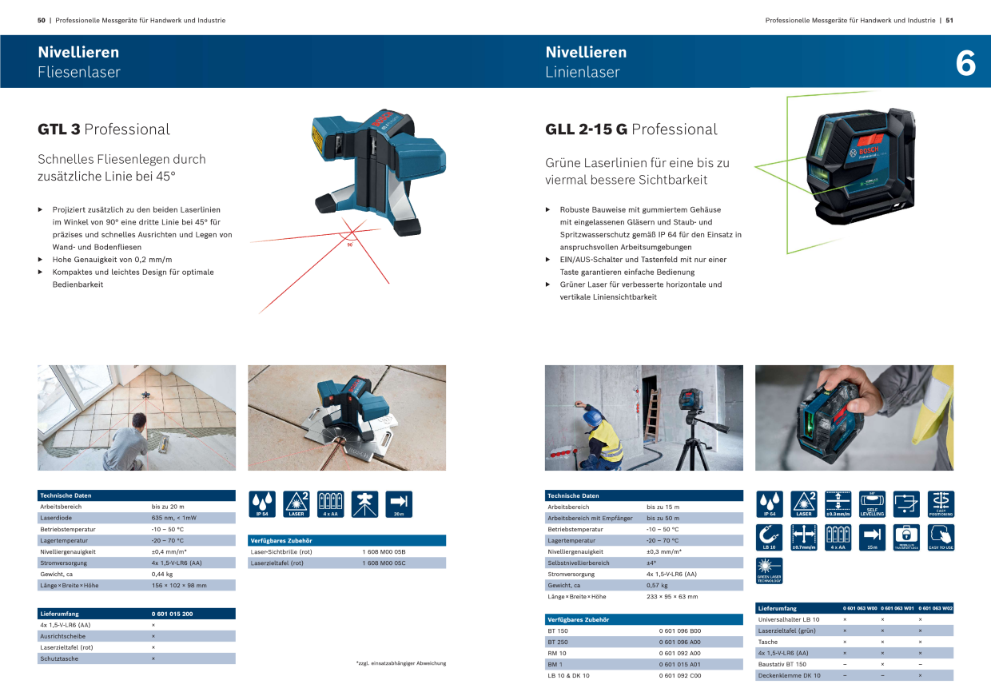Click the value '156 × 102 × 98 mm'
This screenshot has height=700, width=991.
click(179, 585)
